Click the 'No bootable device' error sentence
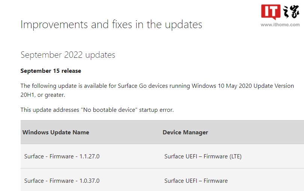The height and width of the screenshot is (191, 304). click(97, 110)
